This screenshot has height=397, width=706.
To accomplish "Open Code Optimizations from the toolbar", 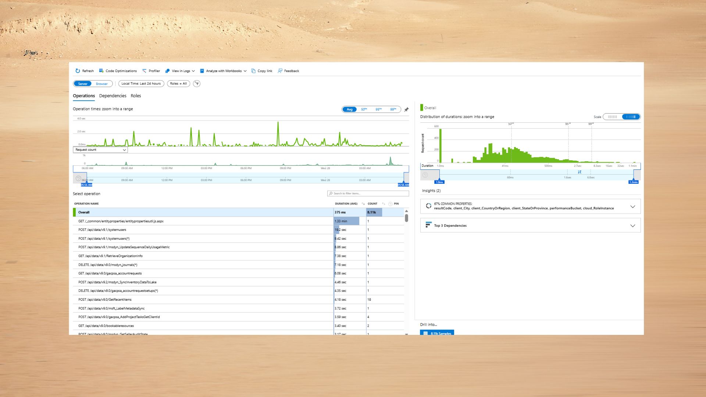I will pos(118,71).
